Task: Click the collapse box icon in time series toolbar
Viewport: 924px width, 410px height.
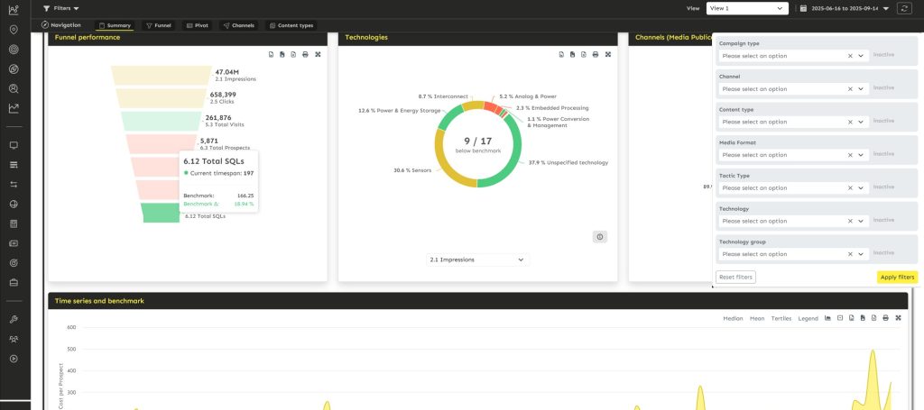Action: click(x=840, y=318)
